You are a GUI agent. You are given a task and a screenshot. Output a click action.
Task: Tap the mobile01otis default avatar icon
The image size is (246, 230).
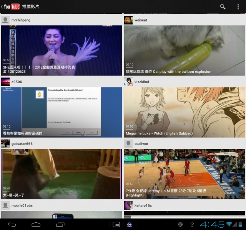click(x=5, y=205)
